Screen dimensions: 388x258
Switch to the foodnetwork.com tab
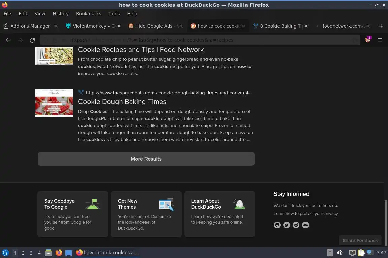(x=343, y=26)
